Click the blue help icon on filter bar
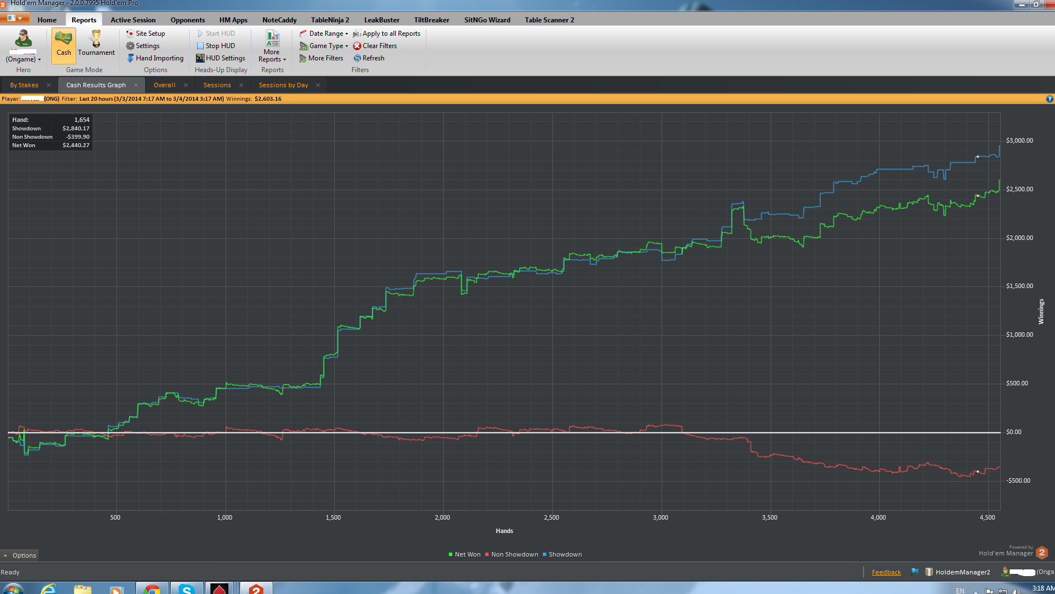The image size is (1055, 594). tap(1049, 99)
